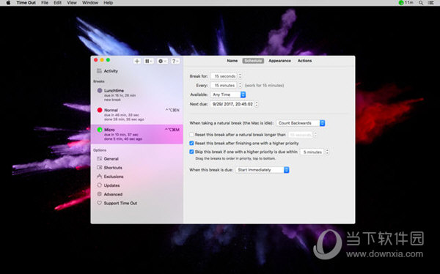Add a new break with plus button
The image size is (440, 274).
tap(137, 61)
